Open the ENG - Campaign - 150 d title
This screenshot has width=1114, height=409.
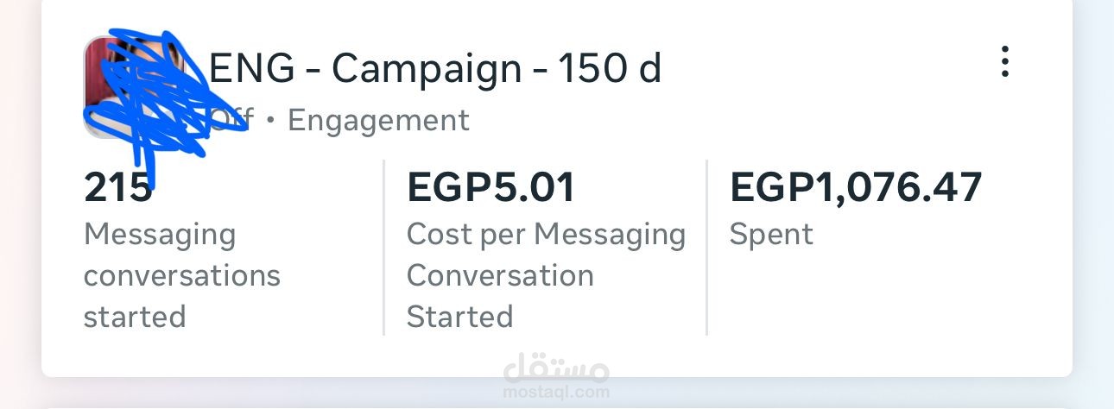click(x=435, y=68)
